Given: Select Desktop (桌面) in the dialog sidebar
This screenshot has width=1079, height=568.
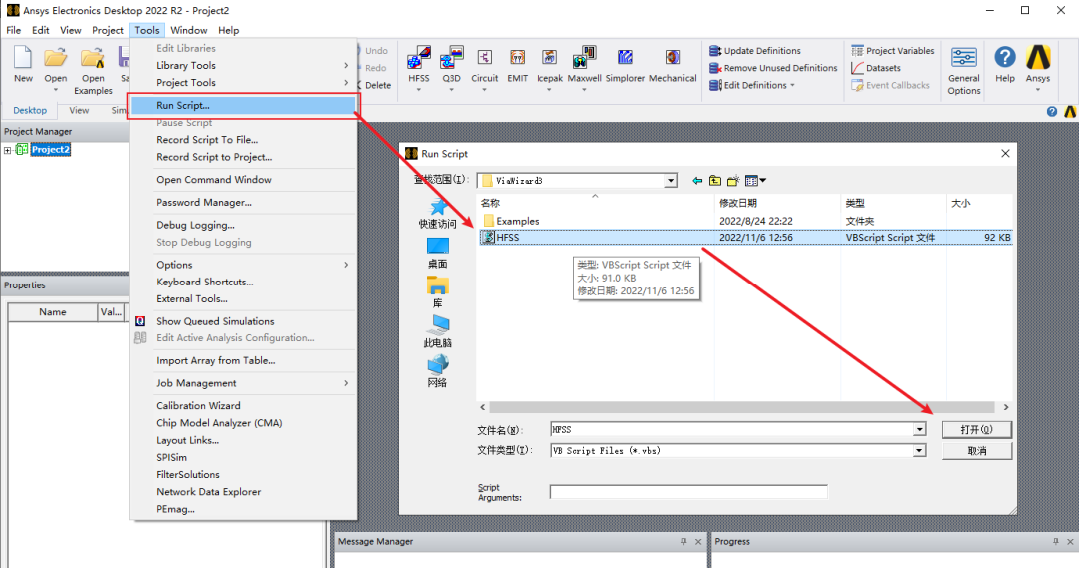Looking at the screenshot, I should pyautogui.click(x=437, y=254).
